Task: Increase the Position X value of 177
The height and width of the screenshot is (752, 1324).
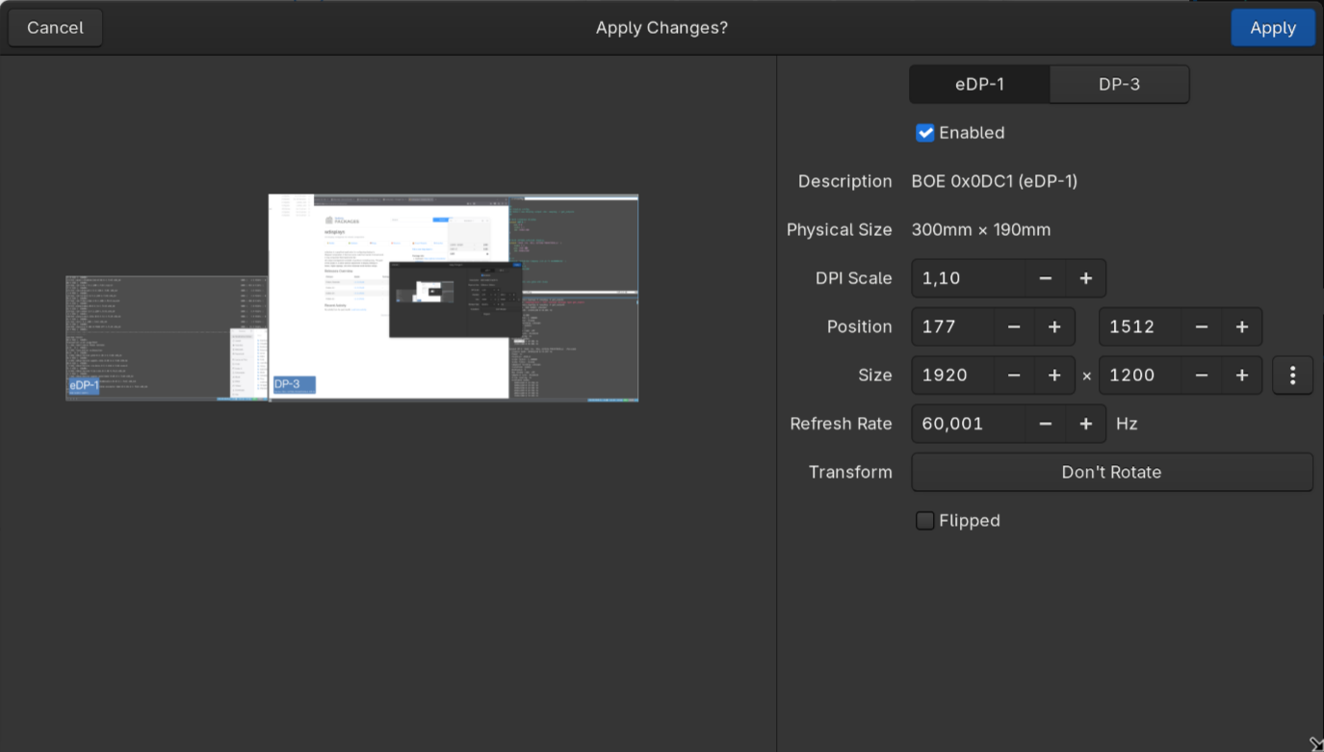Action: click(x=1054, y=326)
